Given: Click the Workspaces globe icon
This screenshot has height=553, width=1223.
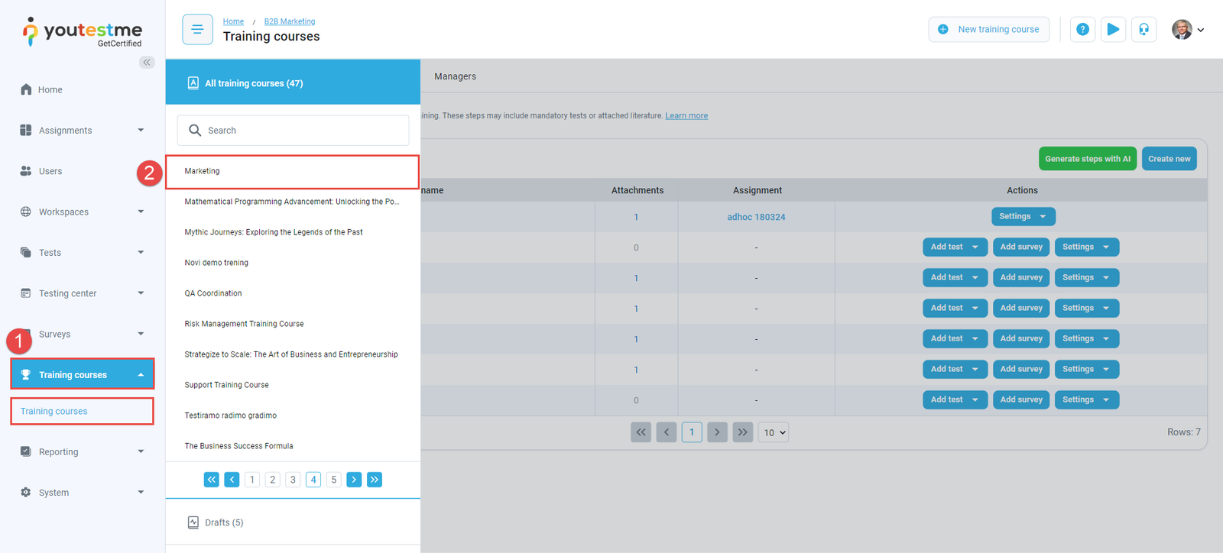Looking at the screenshot, I should 26,212.
